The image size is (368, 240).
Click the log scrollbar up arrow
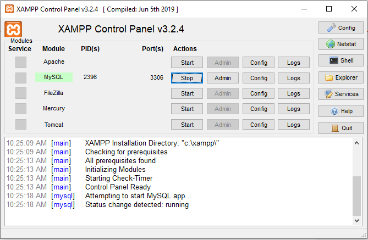click(356, 143)
